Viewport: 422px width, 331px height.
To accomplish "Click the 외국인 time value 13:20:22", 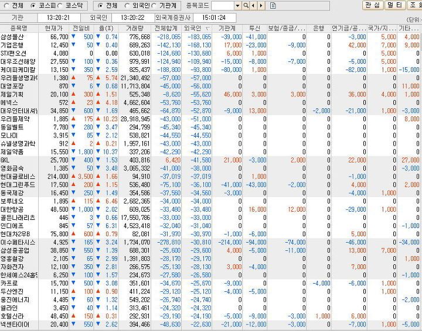I will click(132, 18).
